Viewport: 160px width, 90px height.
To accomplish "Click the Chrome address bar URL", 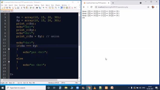I will (113, 7).
